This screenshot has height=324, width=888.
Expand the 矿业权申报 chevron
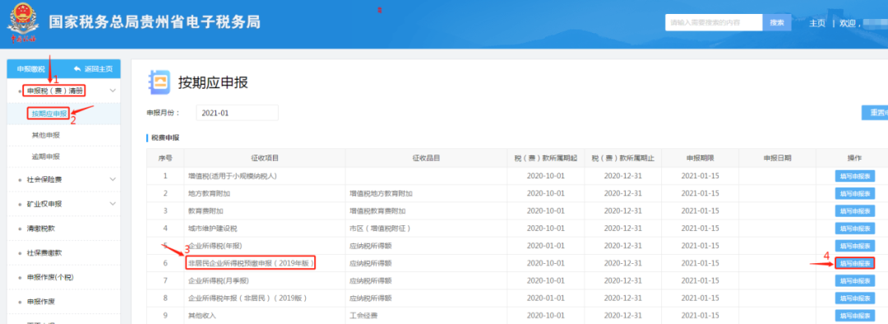coord(113,203)
